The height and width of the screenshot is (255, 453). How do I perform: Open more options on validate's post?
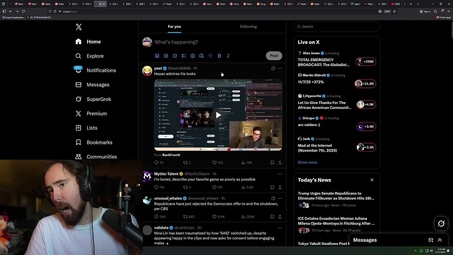tap(280, 228)
